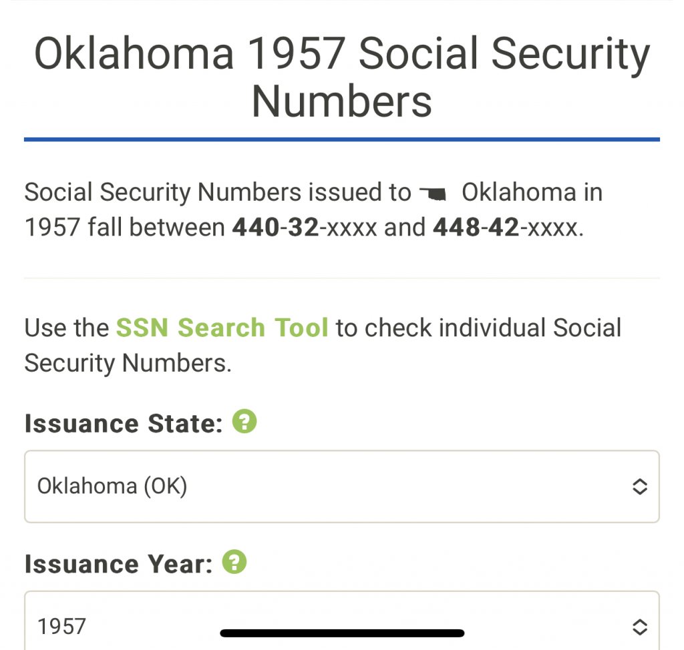Screen dimensions: 684x650
Task: Click the bold 440-32 starting number
Action: (275, 228)
